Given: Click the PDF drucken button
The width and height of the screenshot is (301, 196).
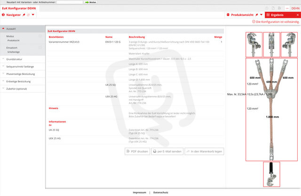Looking at the screenshot, I should (137, 151).
